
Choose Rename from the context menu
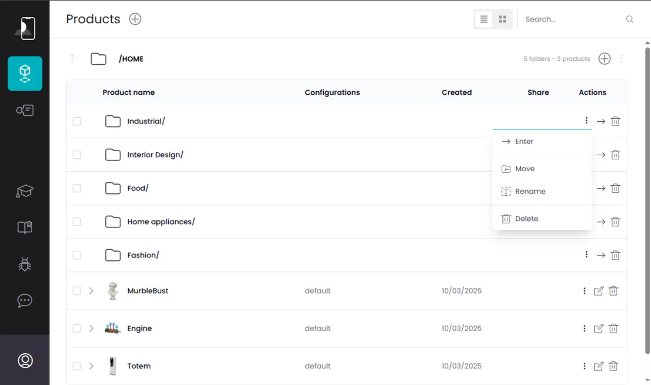530,191
